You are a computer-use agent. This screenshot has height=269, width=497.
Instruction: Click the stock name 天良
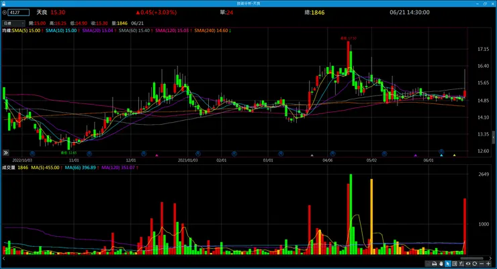tap(42, 12)
